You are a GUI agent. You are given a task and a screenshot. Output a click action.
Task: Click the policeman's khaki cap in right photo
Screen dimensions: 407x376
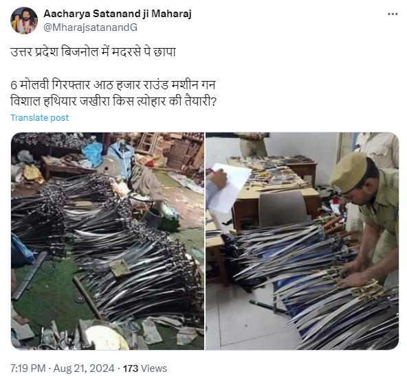tap(349, 172)
